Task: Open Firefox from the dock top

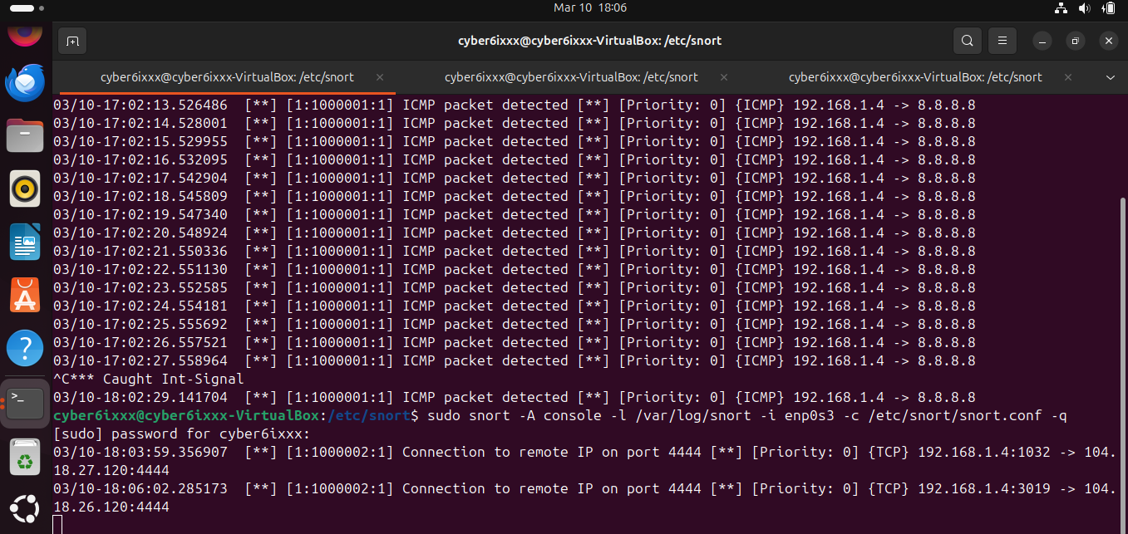Action: [x=25, y=34]
